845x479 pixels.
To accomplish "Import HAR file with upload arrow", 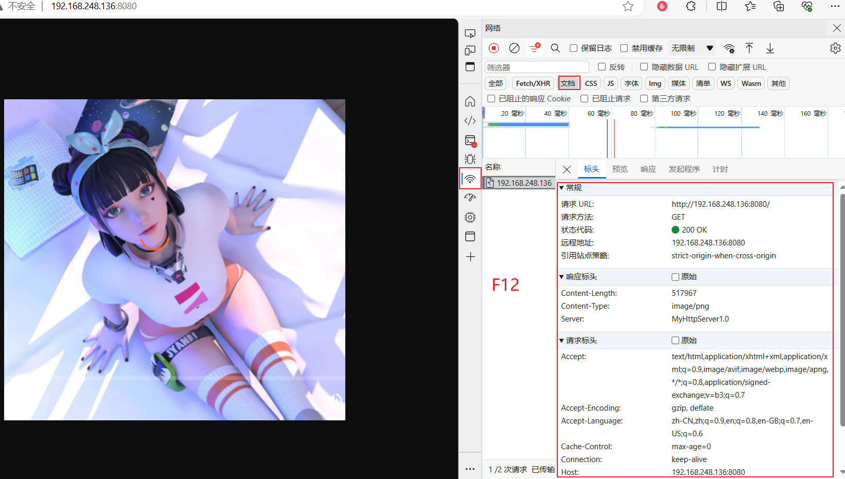I will tap(749, 48).
